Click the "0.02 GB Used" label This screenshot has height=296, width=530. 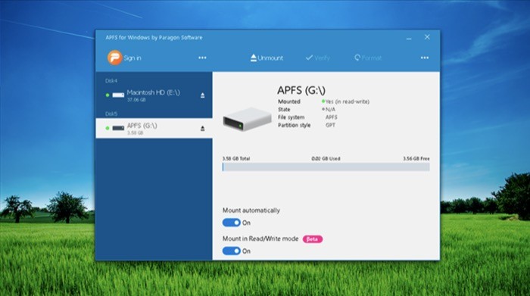pos(326,158)
